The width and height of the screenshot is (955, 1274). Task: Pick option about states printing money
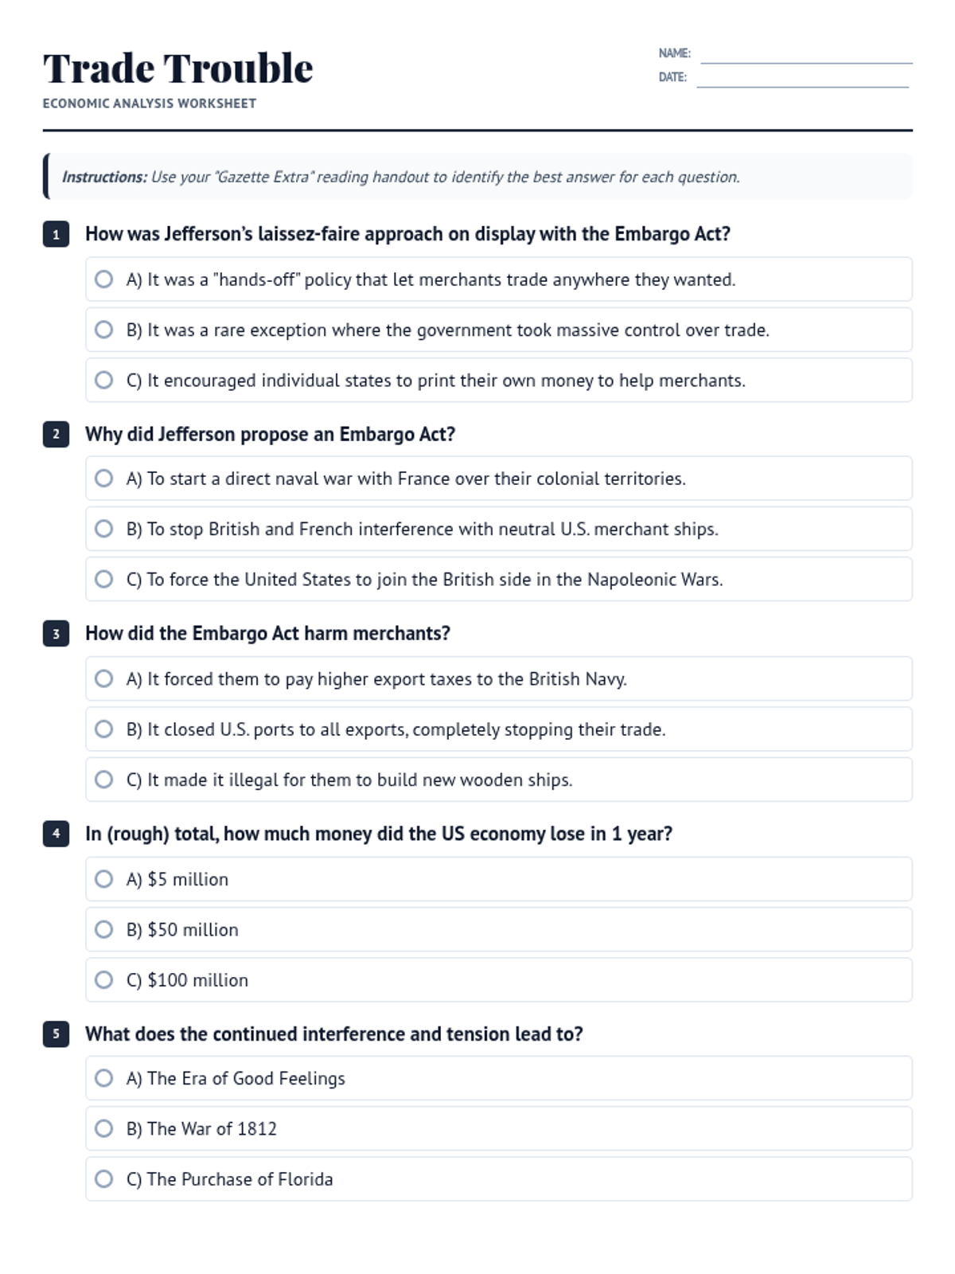(x=498, y=380)
